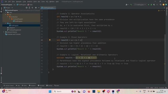The image size is (168, 94).
Task: Open the Version Control tool window
Action: [x=9, y=85]
